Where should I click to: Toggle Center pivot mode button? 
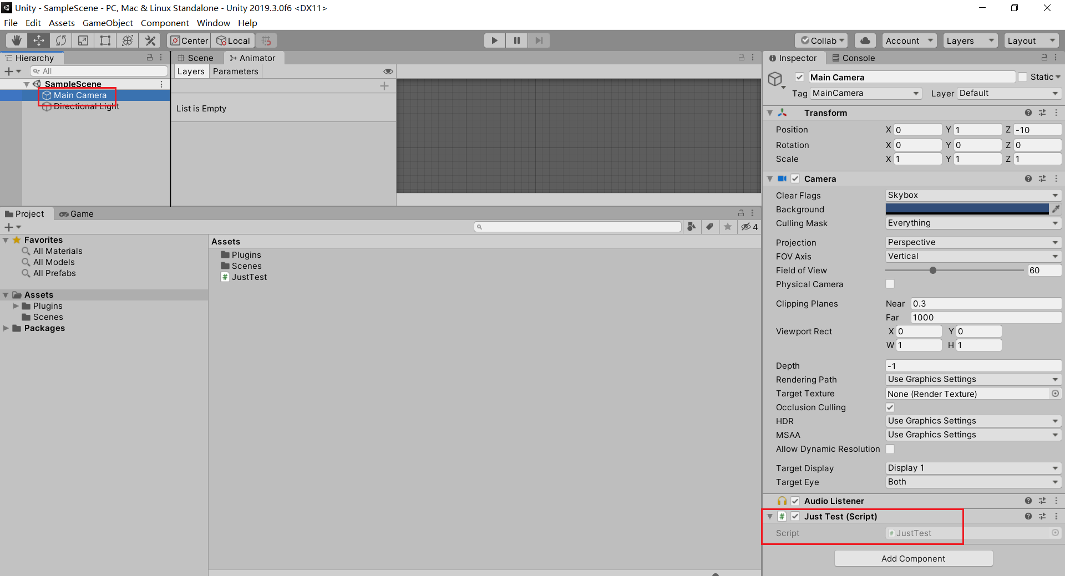click(x=189, y=40)
